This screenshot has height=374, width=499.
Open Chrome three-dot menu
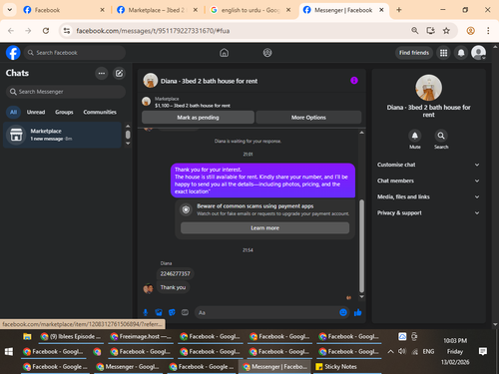[488, 31]
